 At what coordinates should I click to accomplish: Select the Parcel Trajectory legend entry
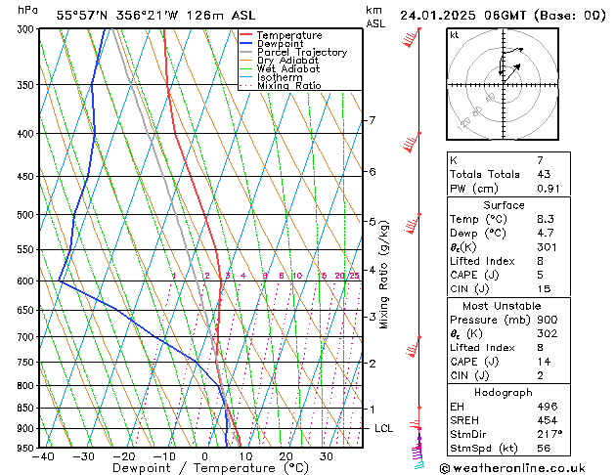pos(302,52)
